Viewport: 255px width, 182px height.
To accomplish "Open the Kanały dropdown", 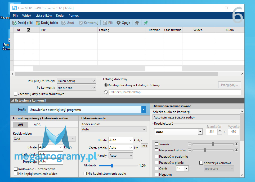I will [121, 156].
